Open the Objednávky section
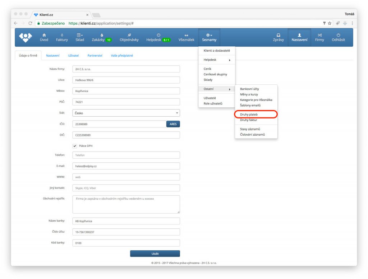This screenshot has width=368, height=279. coord(129,37)
